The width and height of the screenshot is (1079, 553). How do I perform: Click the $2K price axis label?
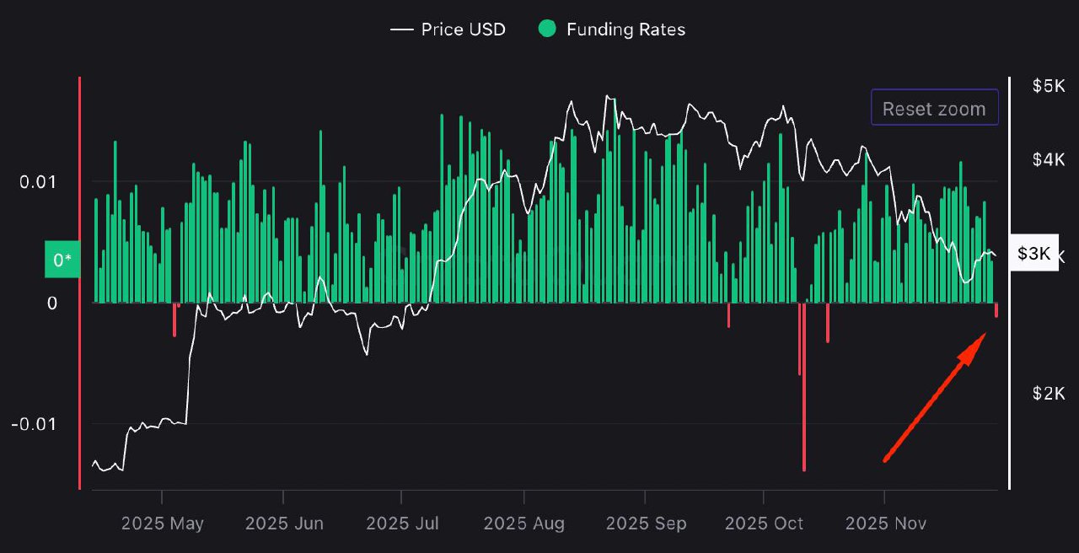pyautogui.click(x=1048, y=394)
